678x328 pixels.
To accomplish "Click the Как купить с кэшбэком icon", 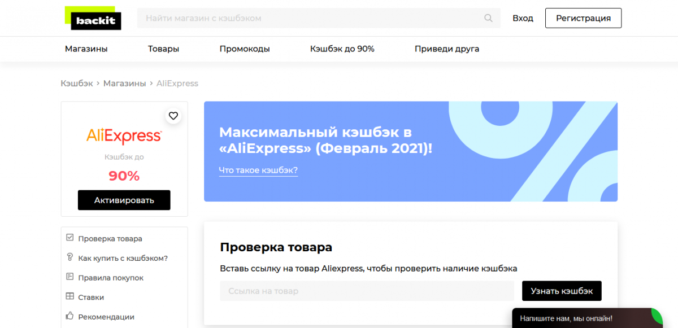I will pos(70,257).
